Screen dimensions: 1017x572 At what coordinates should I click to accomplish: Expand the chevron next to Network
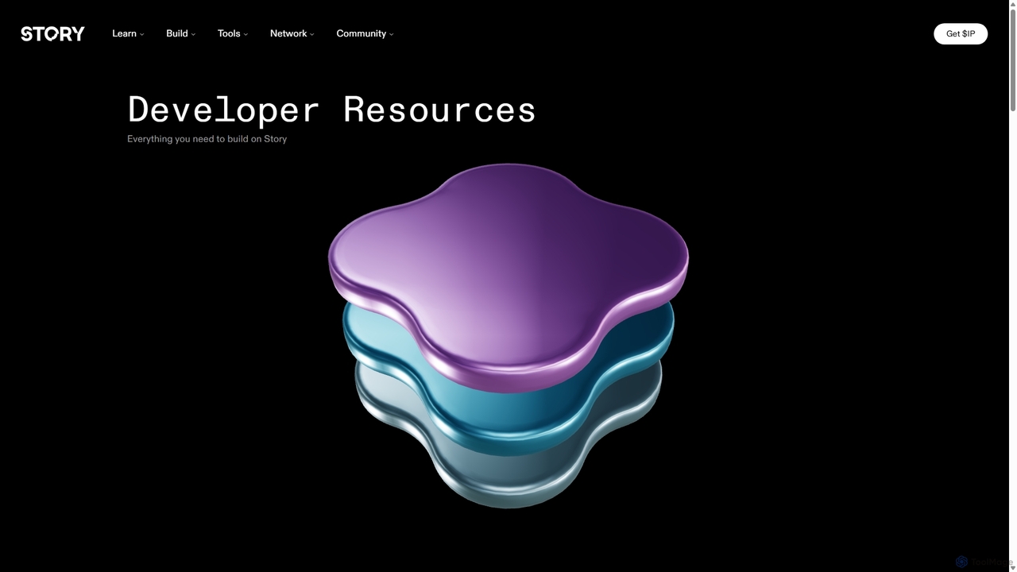coord(312,34)
